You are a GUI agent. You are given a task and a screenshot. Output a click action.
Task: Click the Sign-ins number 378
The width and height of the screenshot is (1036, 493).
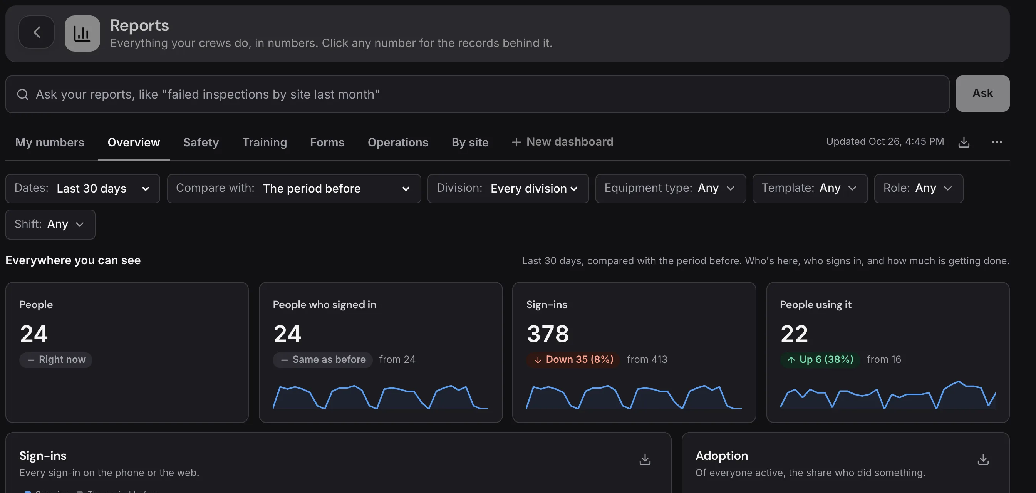[548, 334]
